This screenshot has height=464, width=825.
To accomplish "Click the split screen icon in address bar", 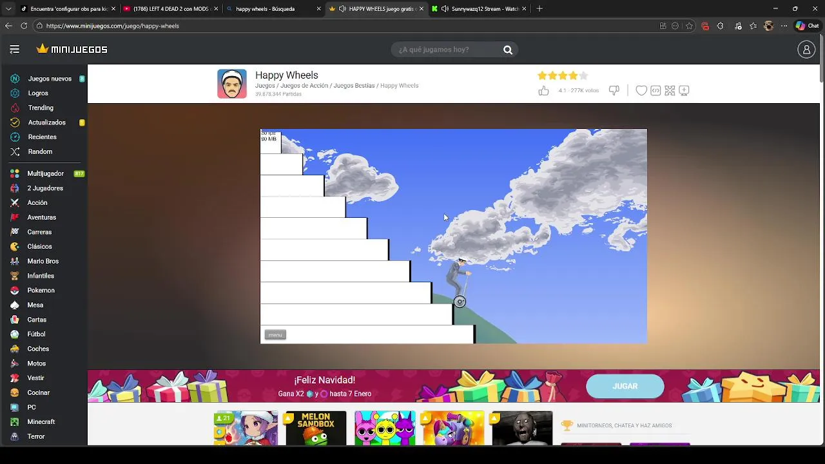I will click(663, 26).
